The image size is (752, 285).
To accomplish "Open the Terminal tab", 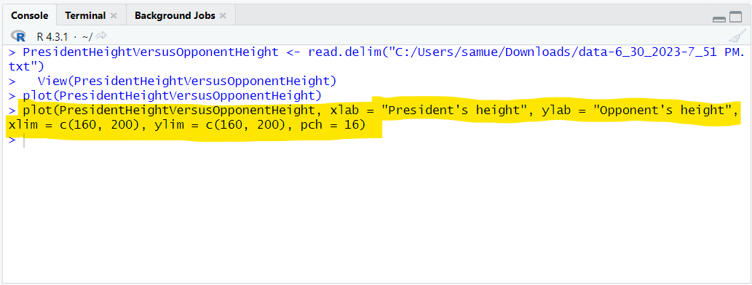I will [x=85, y=15].
